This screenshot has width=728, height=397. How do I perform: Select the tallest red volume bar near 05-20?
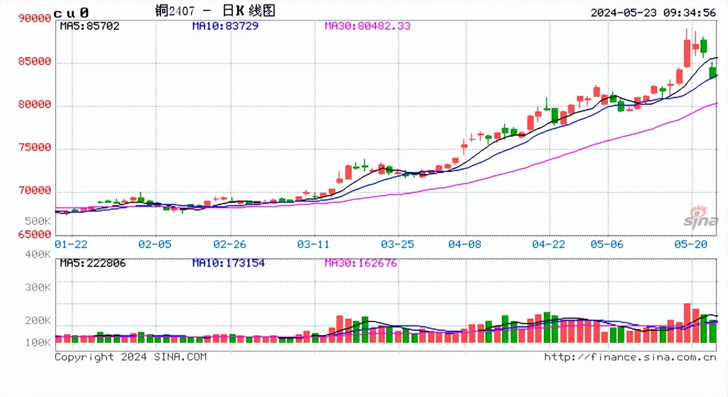687,323
